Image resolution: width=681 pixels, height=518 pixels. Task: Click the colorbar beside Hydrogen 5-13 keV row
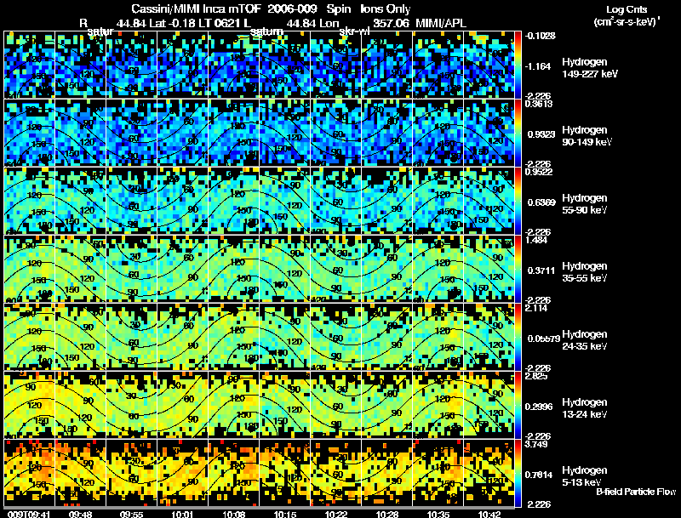click(x=518, y=473)
